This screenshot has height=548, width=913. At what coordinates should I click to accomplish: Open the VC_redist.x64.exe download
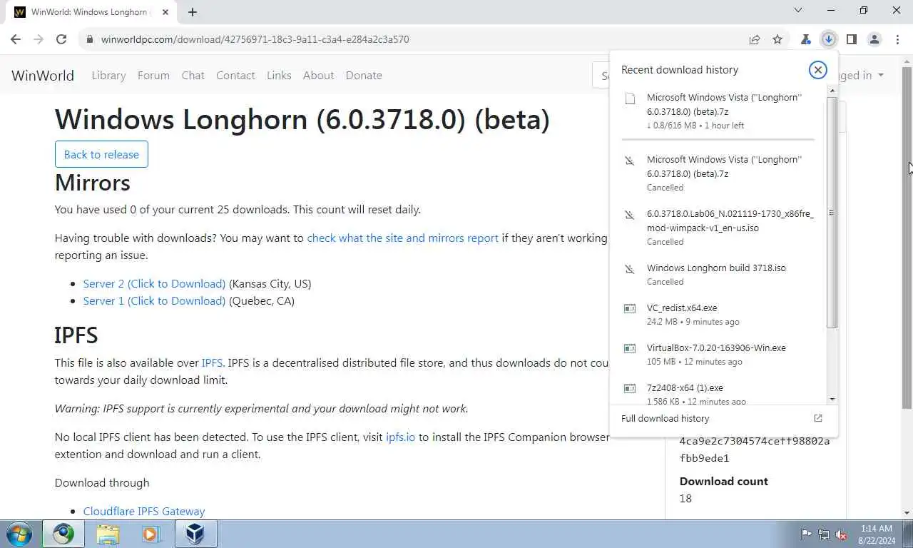718,315
